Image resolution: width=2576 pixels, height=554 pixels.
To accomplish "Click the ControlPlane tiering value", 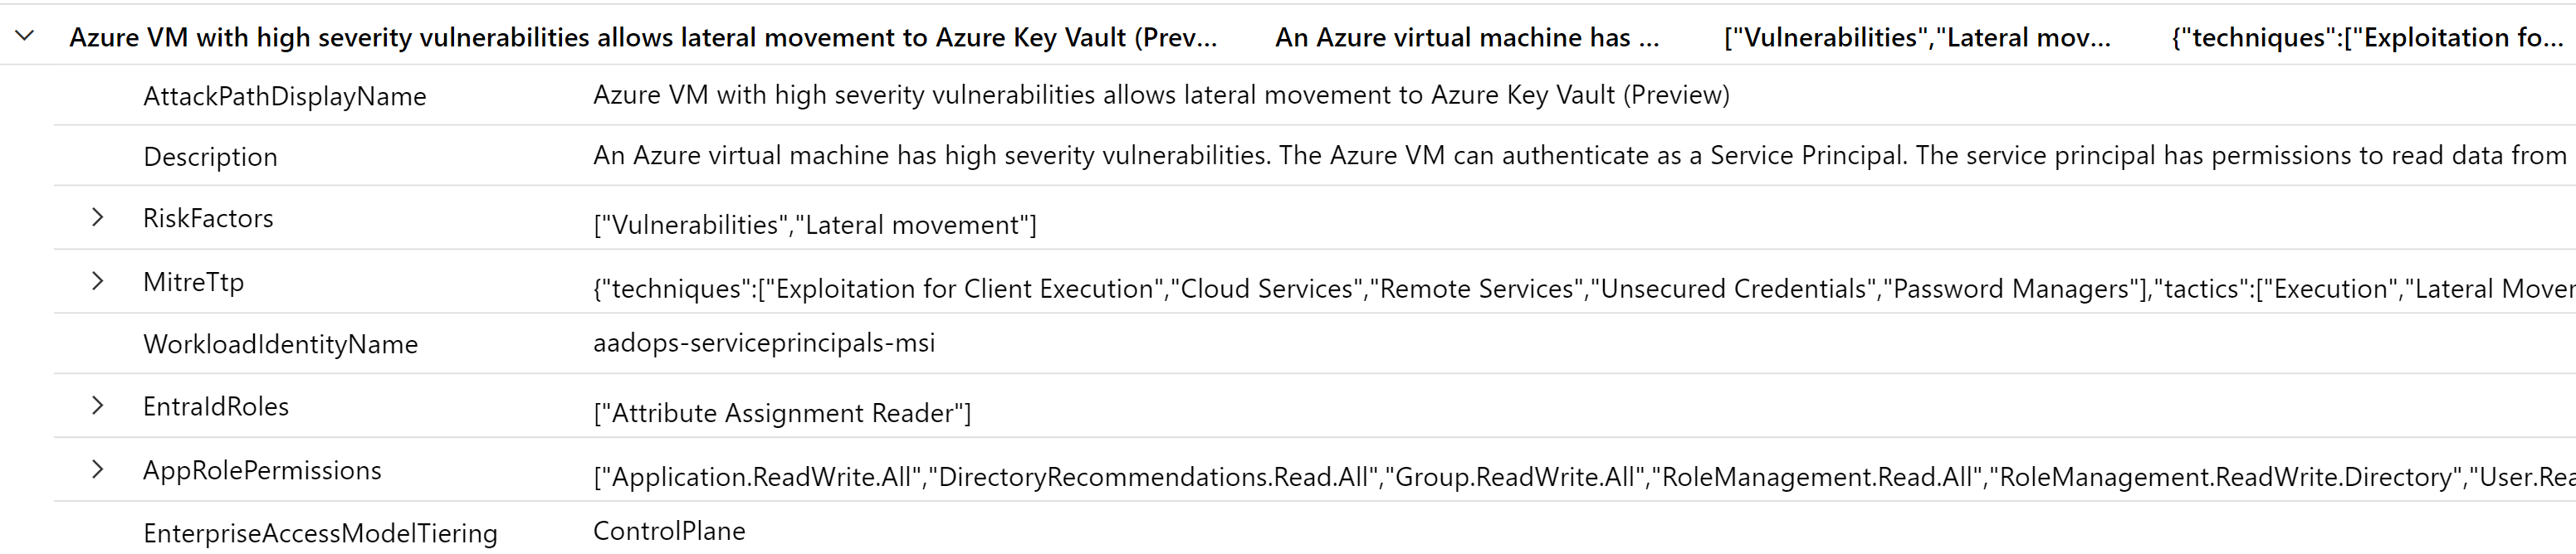I will (x=669, y=531).
